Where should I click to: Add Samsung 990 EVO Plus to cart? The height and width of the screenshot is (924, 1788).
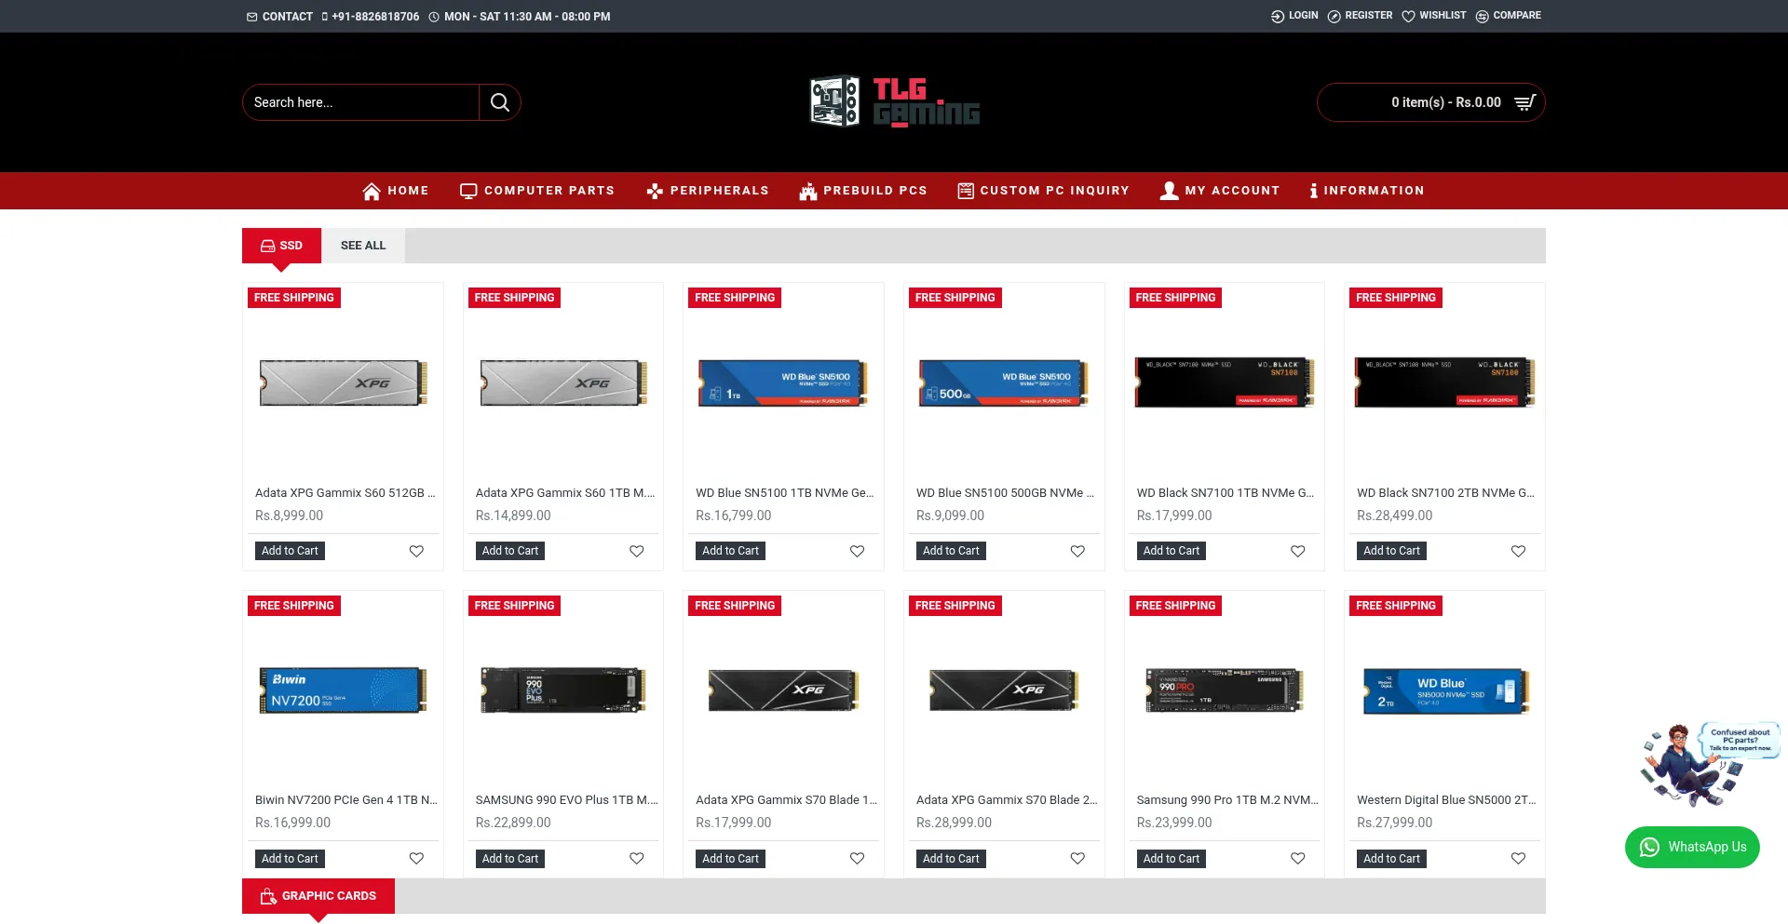click(x=510, y=859)
